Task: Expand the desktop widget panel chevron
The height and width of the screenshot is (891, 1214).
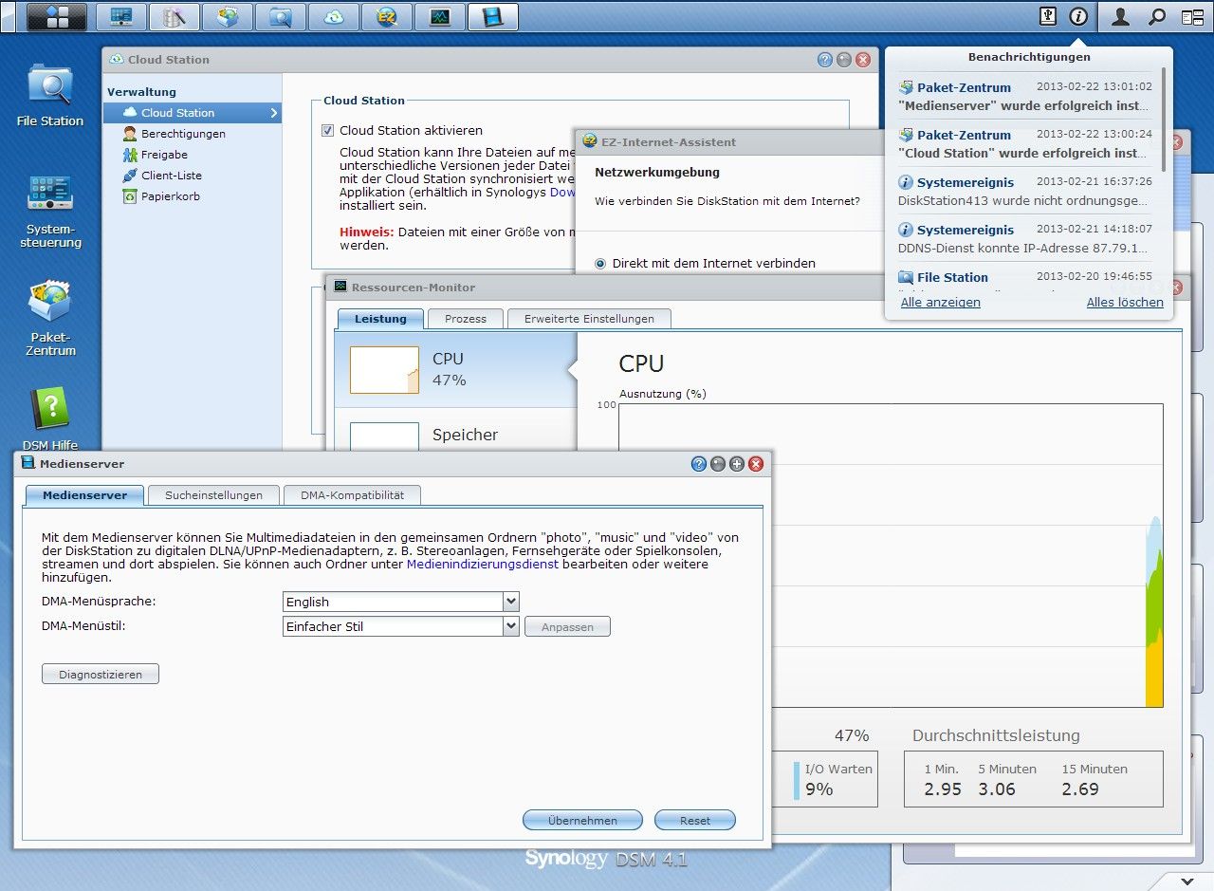Action: tap(1189, 882)
